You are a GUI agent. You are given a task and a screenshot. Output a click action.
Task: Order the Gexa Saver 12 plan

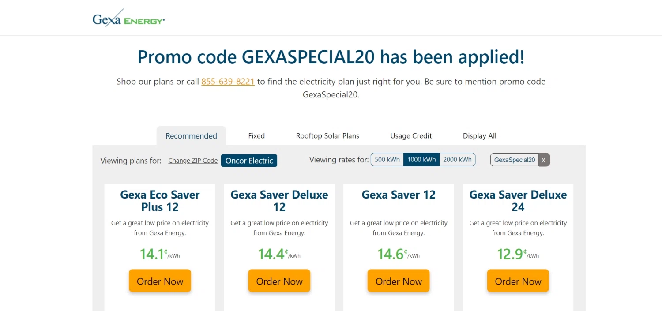(399, 281)
